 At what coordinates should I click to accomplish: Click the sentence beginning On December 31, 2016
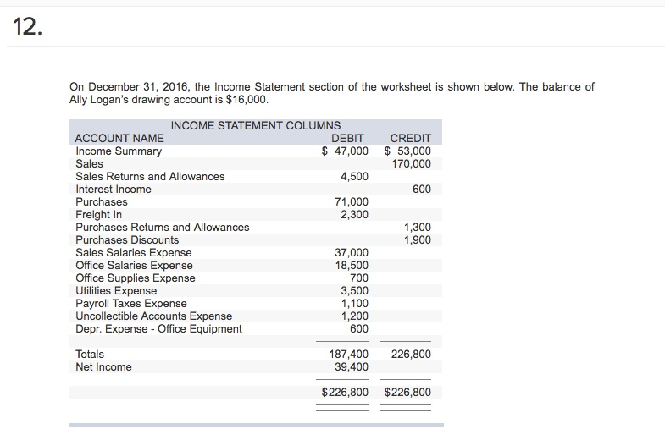click(292, 87)
